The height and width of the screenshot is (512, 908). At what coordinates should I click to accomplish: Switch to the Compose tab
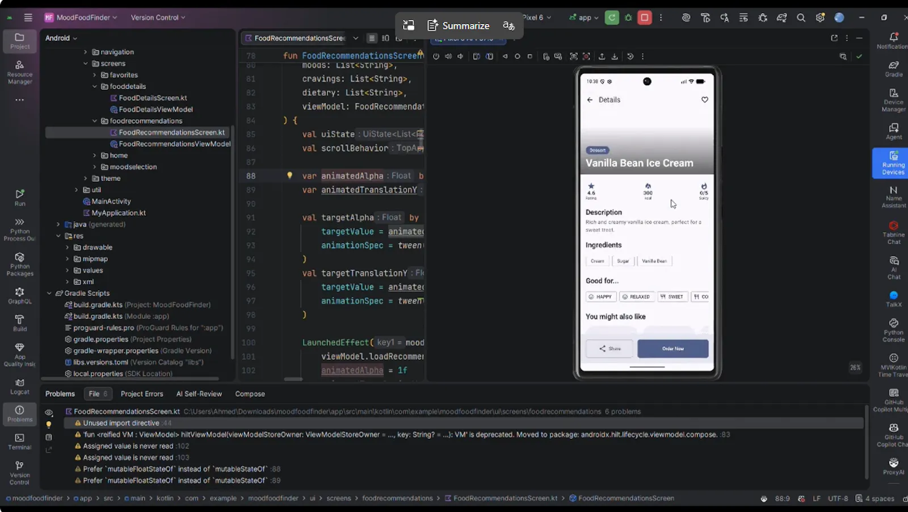250,393
